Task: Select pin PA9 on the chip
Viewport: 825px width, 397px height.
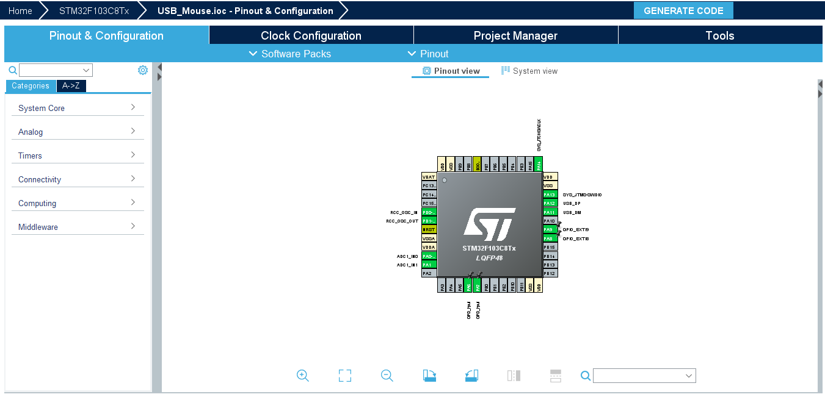Action: [x=550, y=229]
